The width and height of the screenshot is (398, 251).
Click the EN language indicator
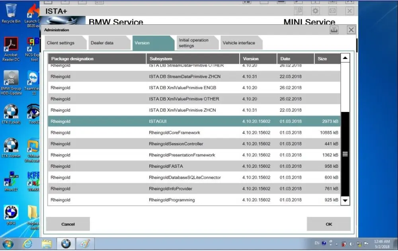click(317, 243)
